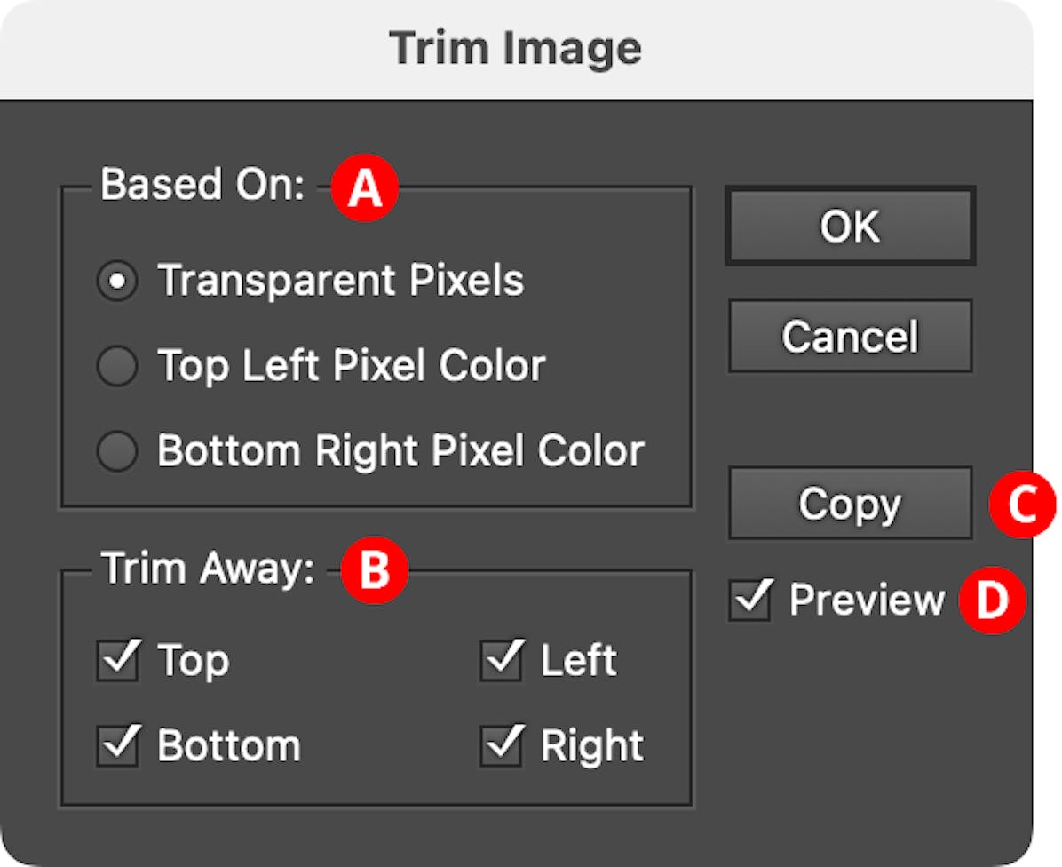Turn off the Preview checkbox

tap(750, 601)
